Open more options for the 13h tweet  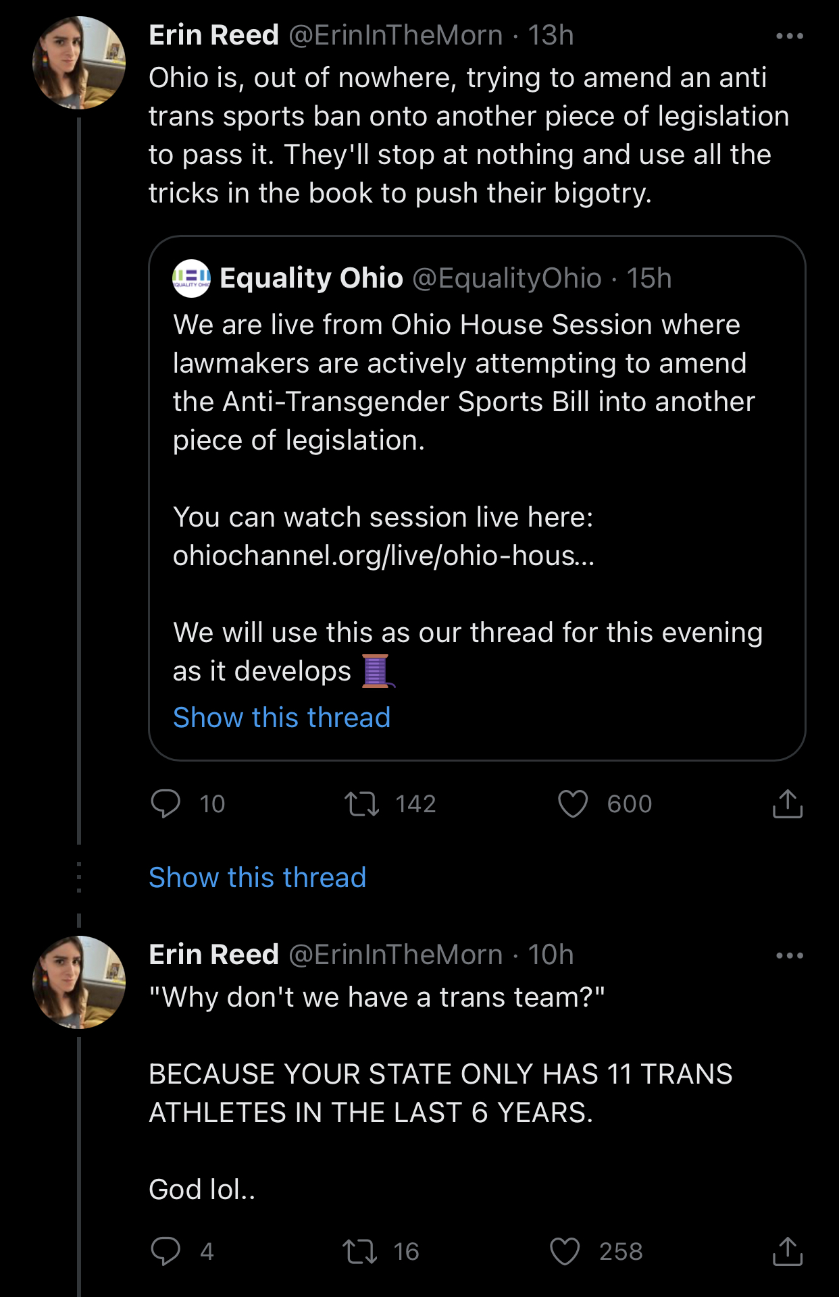[x=789, y=36]
